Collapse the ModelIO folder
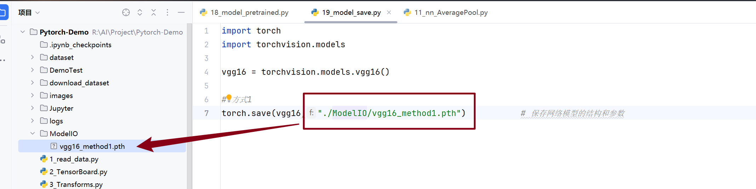756x189 pixels. 33,133
